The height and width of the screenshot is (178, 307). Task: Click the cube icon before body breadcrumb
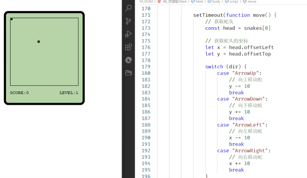tap(209, 2)
